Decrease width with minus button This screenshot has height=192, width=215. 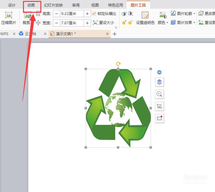click(57, 23)
